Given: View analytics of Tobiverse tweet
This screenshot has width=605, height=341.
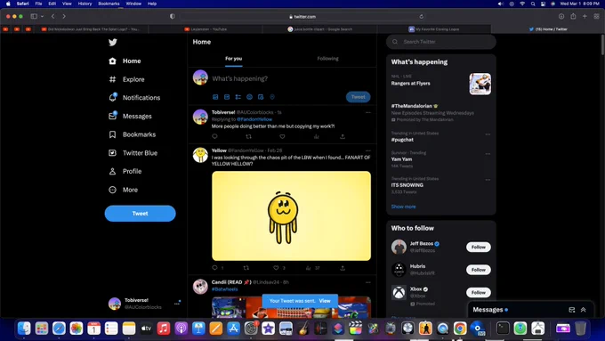Looking at the screenshot, I should [317, 136].
